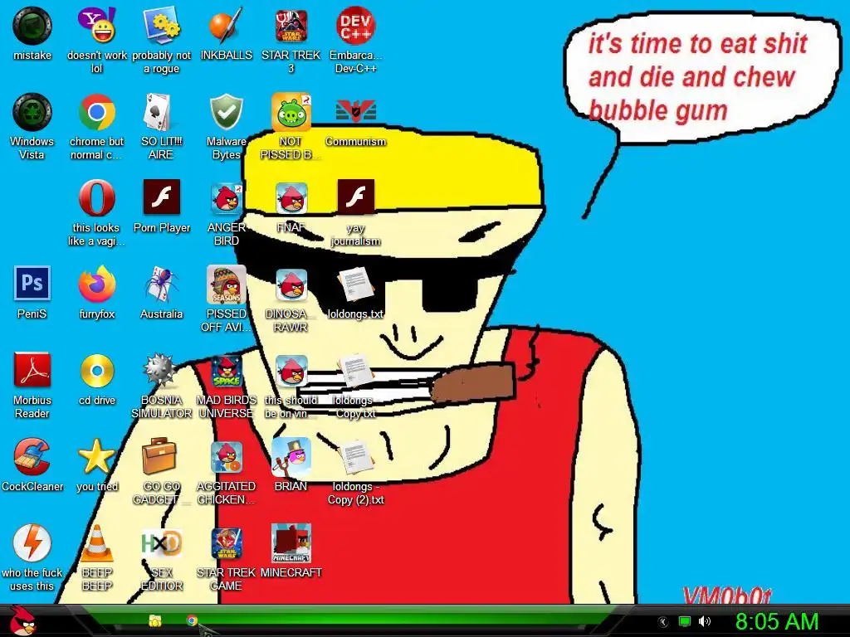850x637 pixels.
Task: Show hidden system tray icons
Action: [x=662, y=621]
